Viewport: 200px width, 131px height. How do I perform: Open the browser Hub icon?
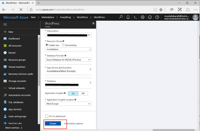coord(172,10)
